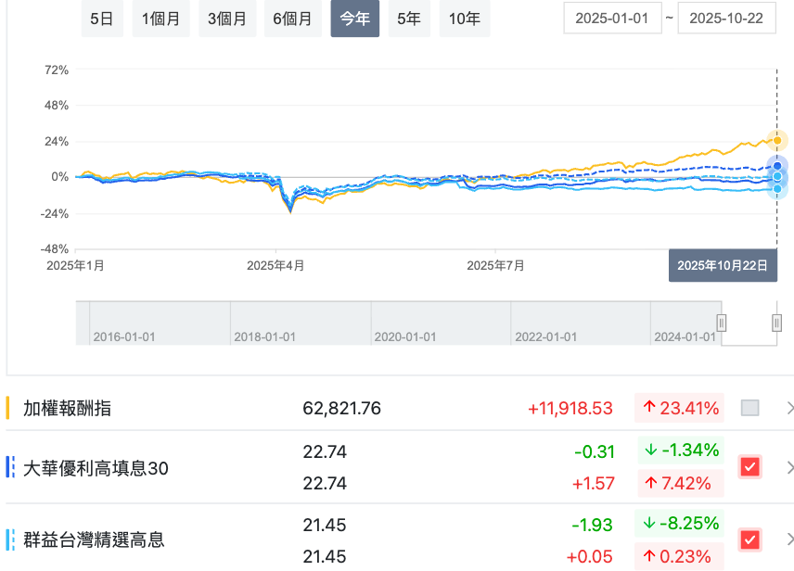The image size is (794, 571).
Task: Expand the 加權報酬指 row chevron
Action: [788, 408]
